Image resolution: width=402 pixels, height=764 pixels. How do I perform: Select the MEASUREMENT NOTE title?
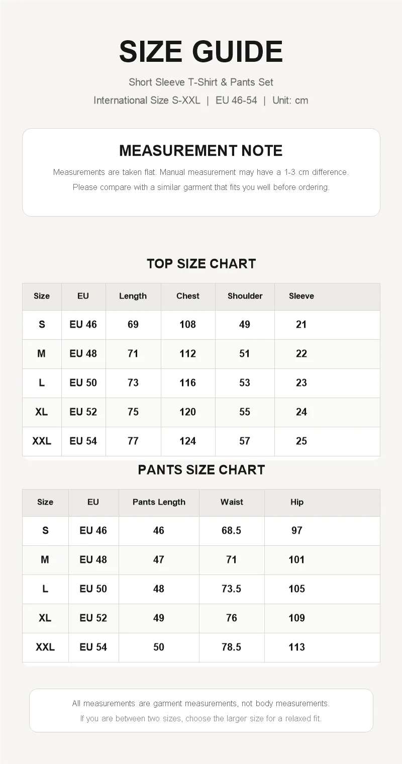click(201, 150)
